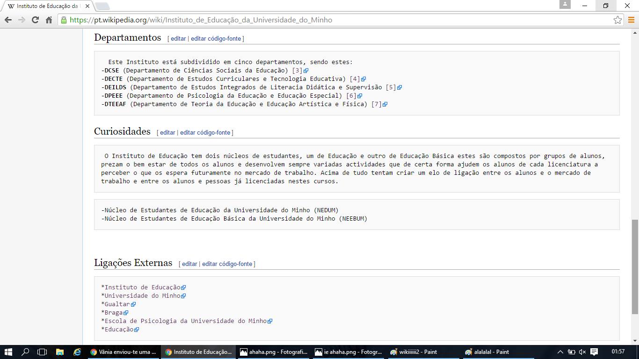
Task: Open external link [6] for DPEEE
Action: (354, 96)
